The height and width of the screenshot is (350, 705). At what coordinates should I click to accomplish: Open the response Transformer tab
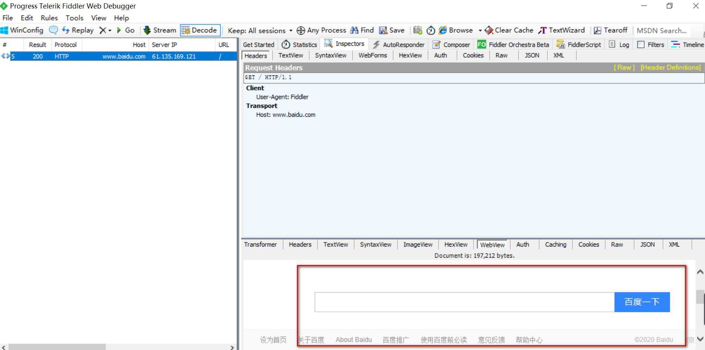(x=260, y=245)
